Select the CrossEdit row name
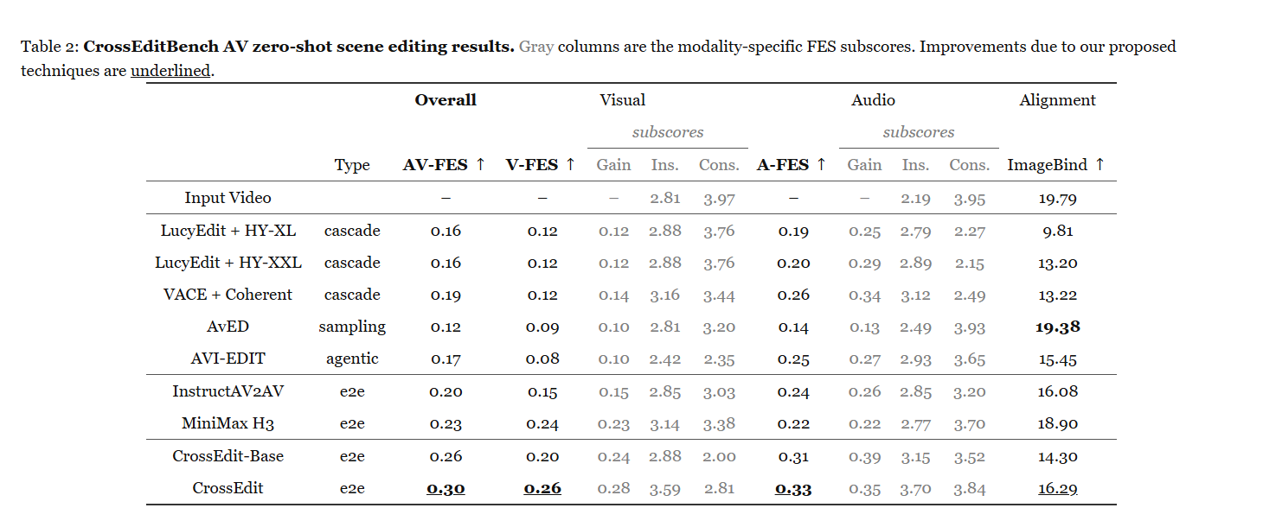The width and height of the screenshot is (1263, 527). tap(228, 488)
